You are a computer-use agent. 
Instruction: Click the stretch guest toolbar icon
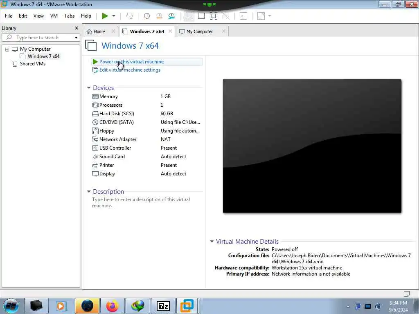point(261,16)
